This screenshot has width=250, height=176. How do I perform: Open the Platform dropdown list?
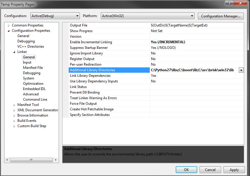click(x=192, y=16)
